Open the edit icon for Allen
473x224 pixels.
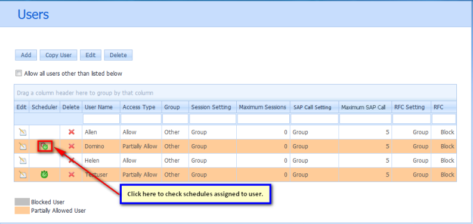click(x=22, y=132)
